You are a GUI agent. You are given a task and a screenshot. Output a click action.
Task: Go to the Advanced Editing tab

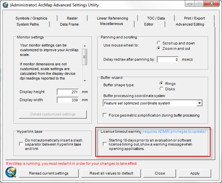click(x=190, y=24)
